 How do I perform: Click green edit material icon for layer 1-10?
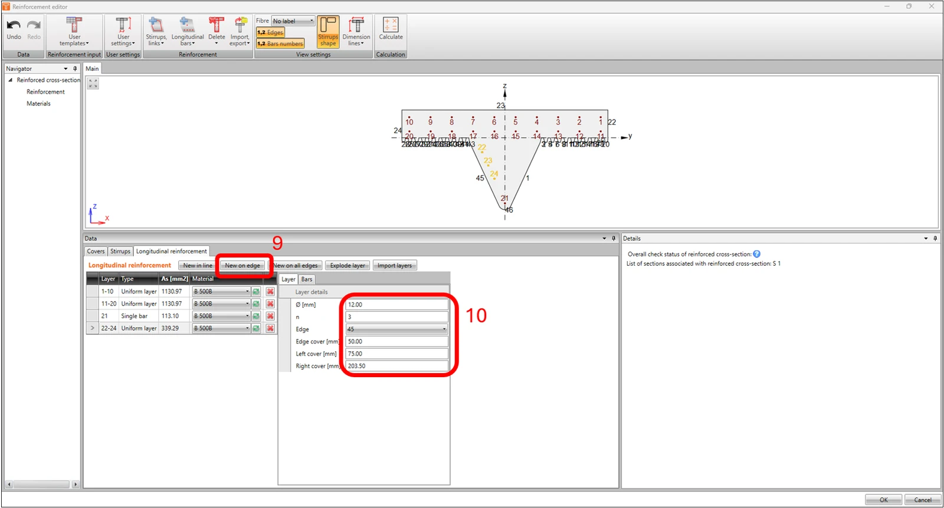point(257,292)
